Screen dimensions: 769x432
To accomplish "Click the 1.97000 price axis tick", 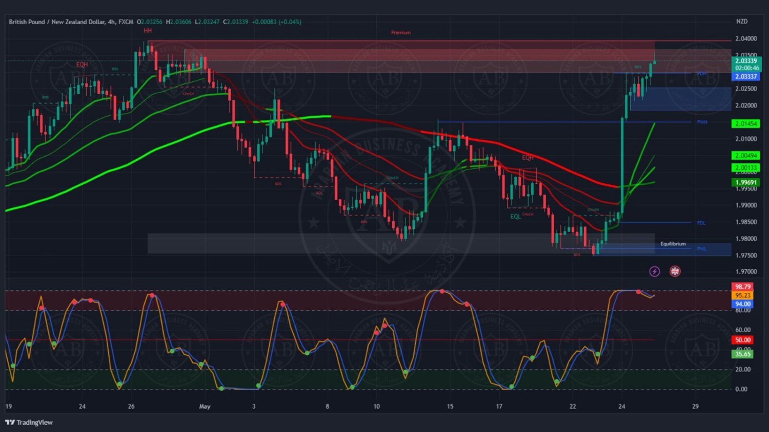I will [746, 272].
